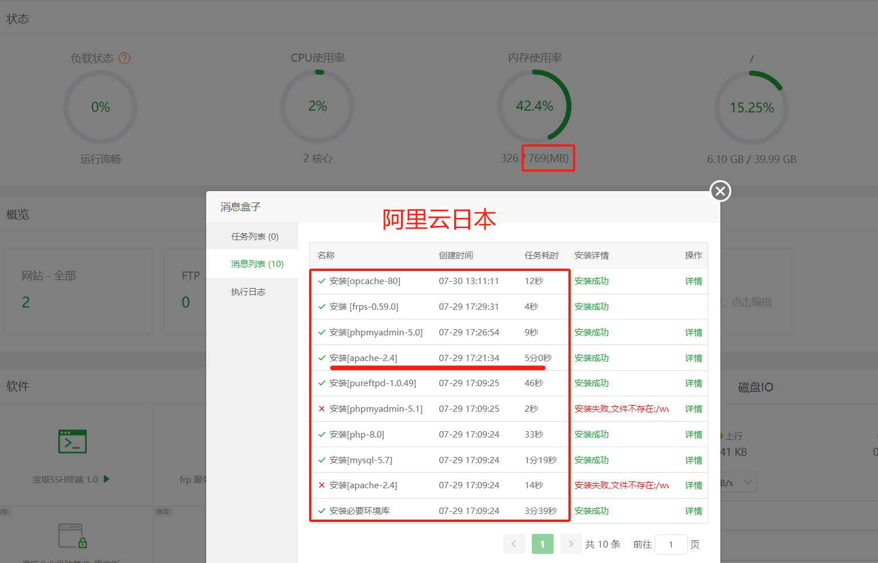
Task: Click the 安装失败 message on the phpmyadmin-5.1 row
Action: (622, 409)
